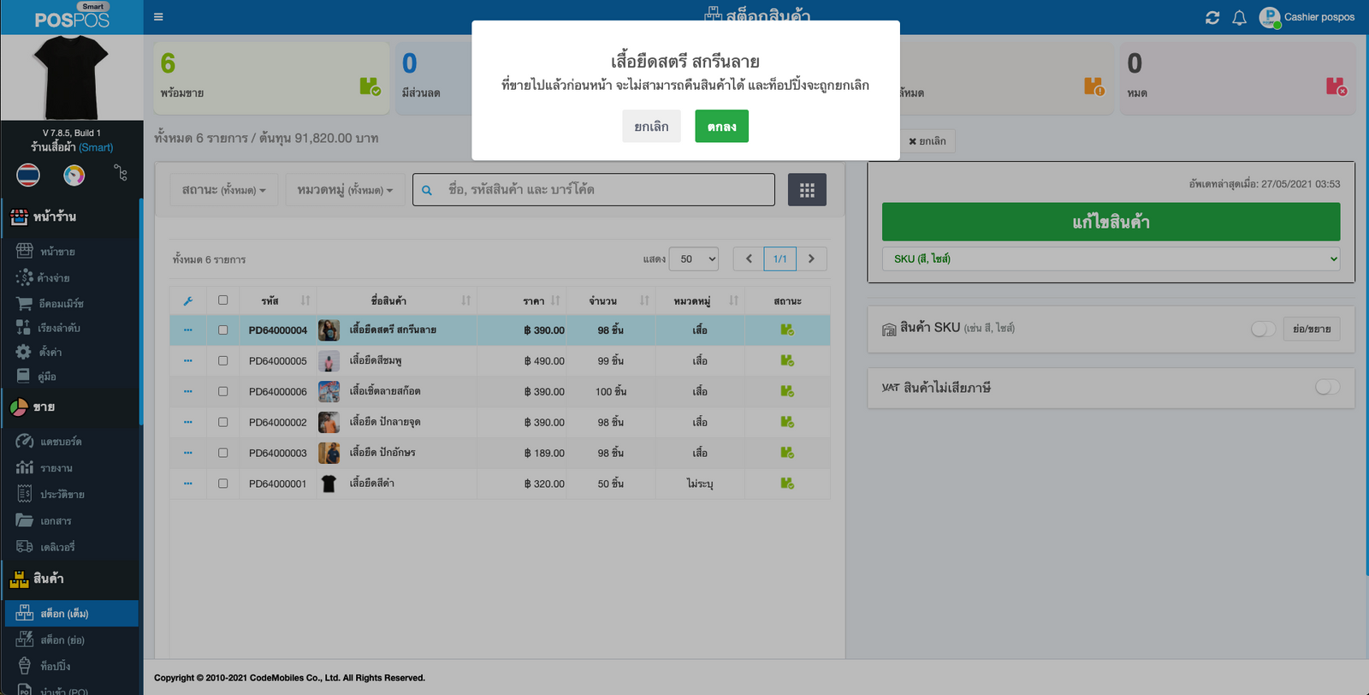The height and width of the screenshot is (695, 1369).
Task: Click the notification bell icon
Action: click(1239, 18)
